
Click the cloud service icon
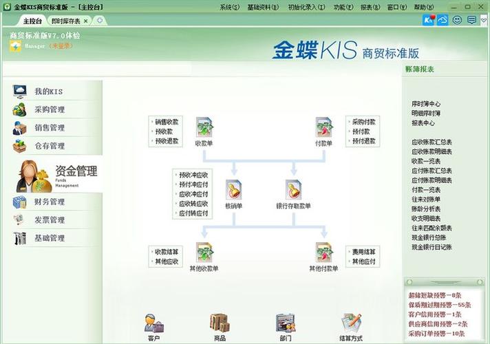click(443, 20)
